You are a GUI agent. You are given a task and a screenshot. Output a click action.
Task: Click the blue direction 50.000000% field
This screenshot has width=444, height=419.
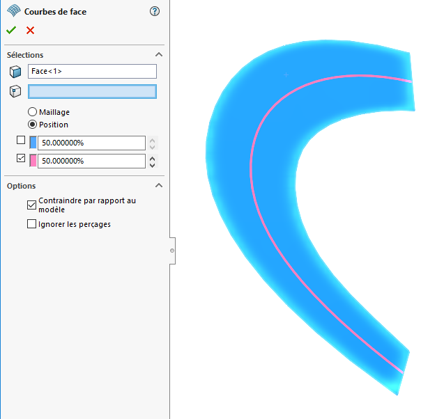point(91,143)
